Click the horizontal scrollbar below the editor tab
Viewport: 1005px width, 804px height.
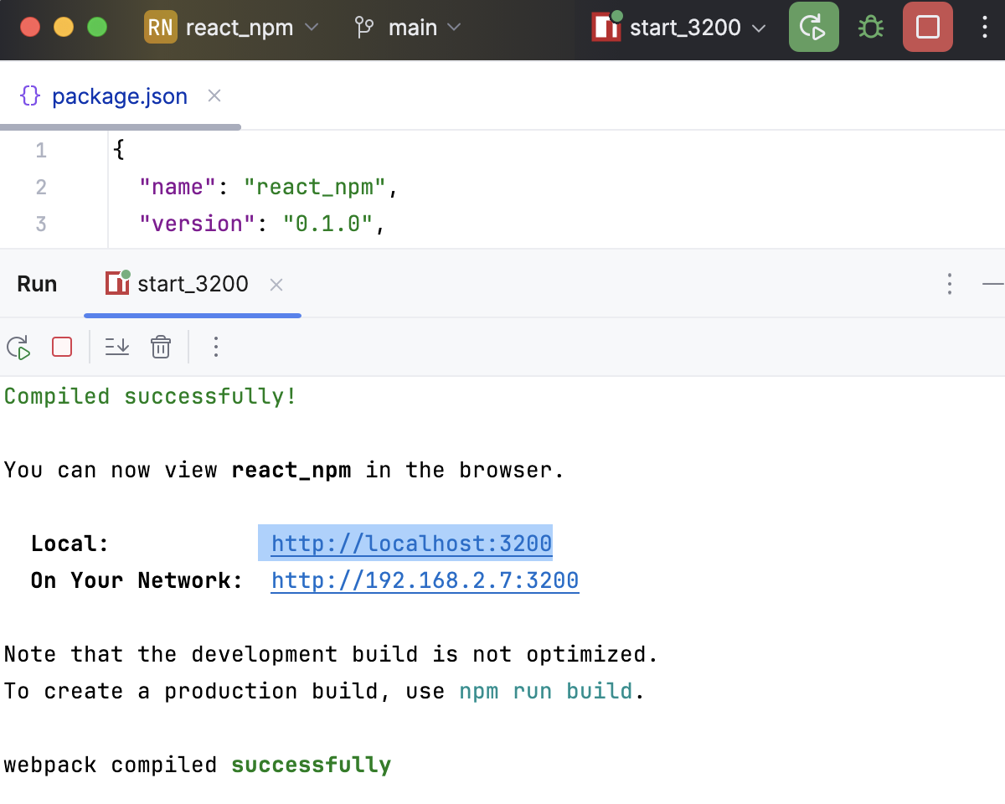click(x=121, y=127)
